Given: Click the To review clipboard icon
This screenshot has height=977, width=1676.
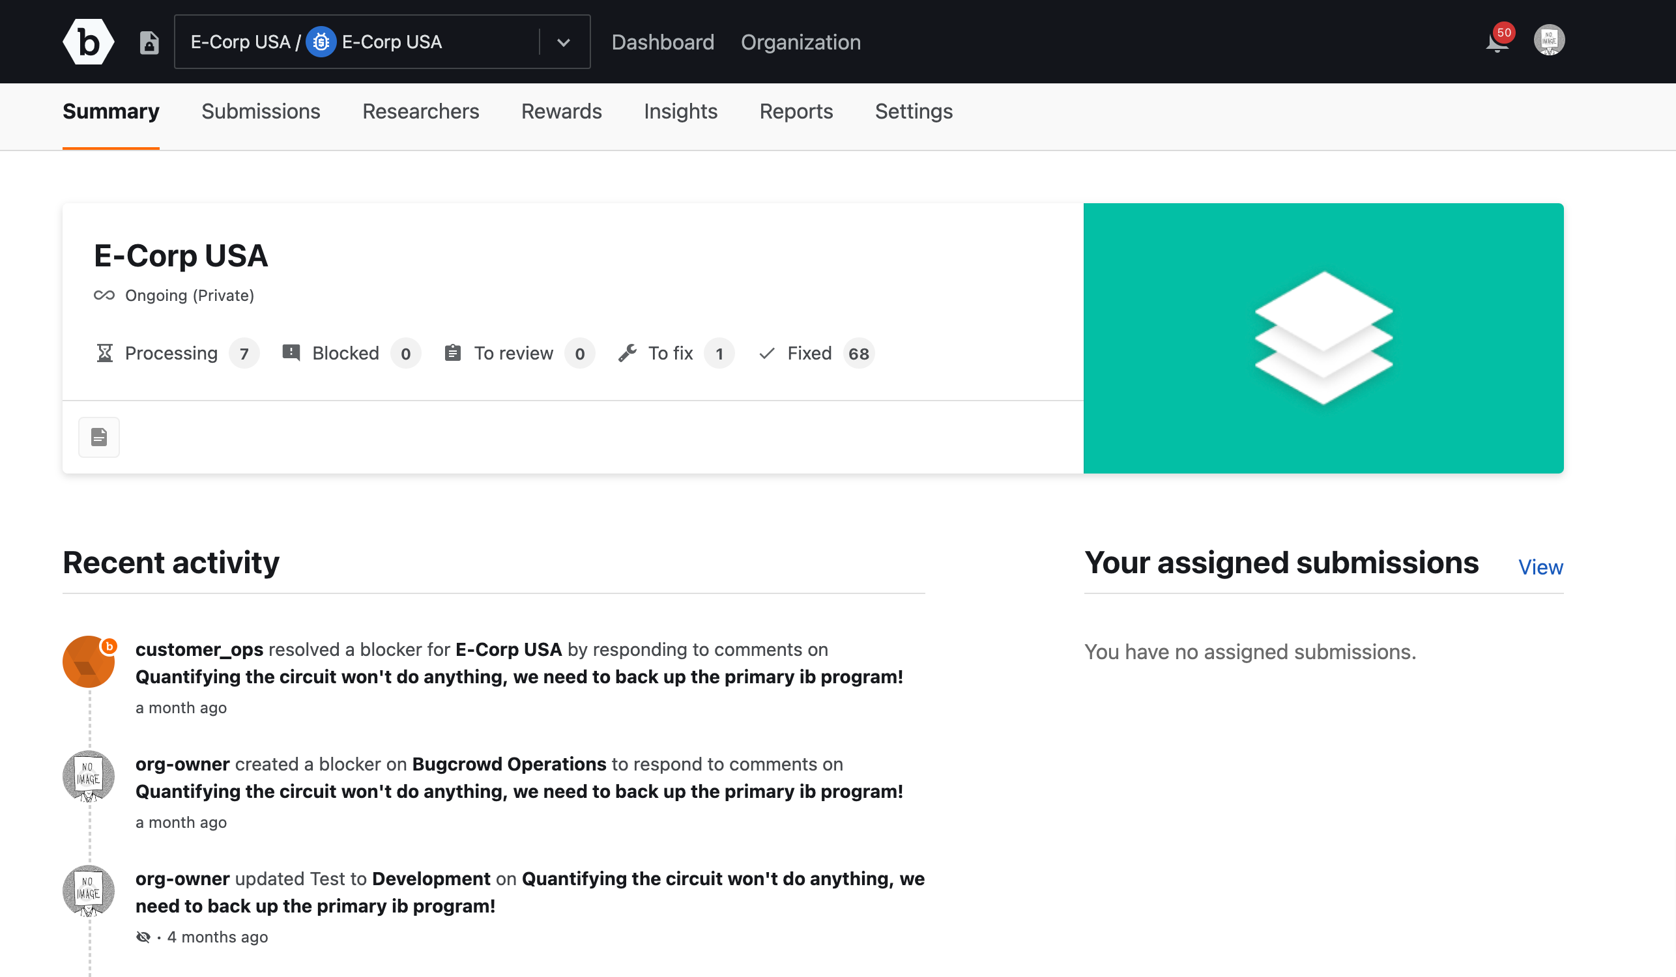Looking at the screenshot, I should coord(453,353).
